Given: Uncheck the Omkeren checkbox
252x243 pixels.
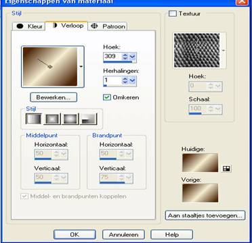Looking at the screenshot, I should click(x=107, y=97).
